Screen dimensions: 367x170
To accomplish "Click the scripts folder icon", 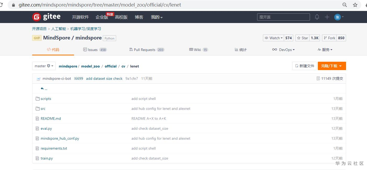I will click(37, 99).
